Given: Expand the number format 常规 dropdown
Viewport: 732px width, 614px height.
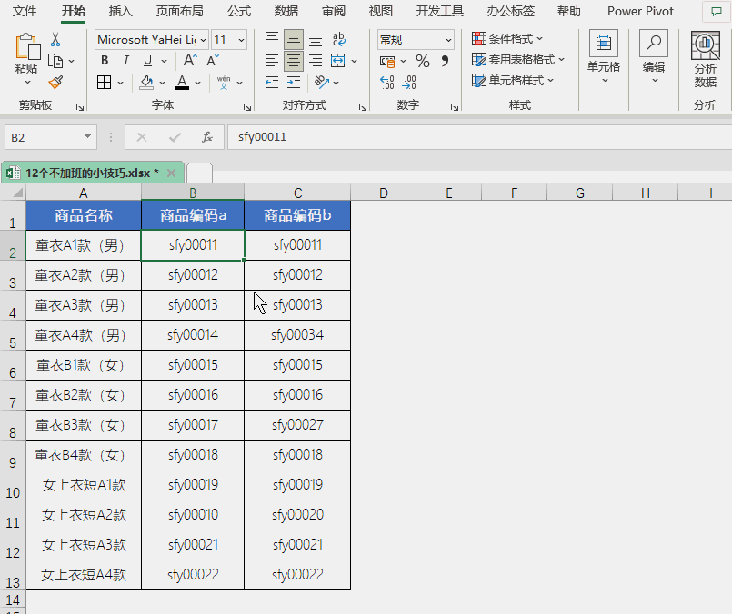Looking at the screenshot, I should tap(448, 40).
